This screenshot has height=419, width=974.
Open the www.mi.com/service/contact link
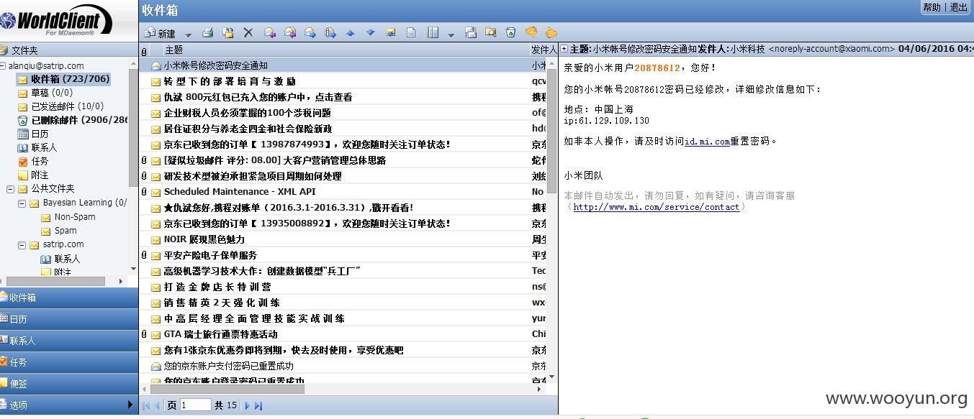coord(656,207)
